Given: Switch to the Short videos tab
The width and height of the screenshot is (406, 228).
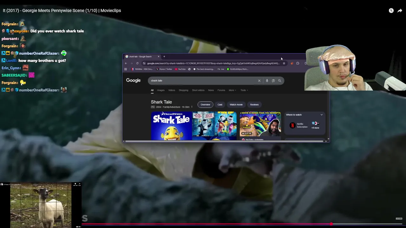Looking at the screenshot, I should tap(198, 90).
